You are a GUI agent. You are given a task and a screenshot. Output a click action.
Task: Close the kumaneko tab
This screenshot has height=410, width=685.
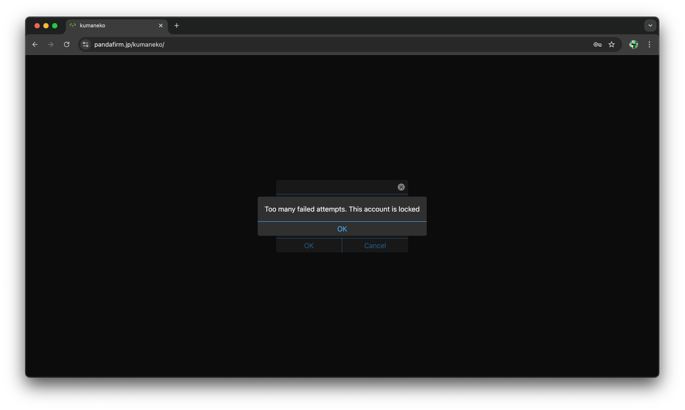(161, 25)
